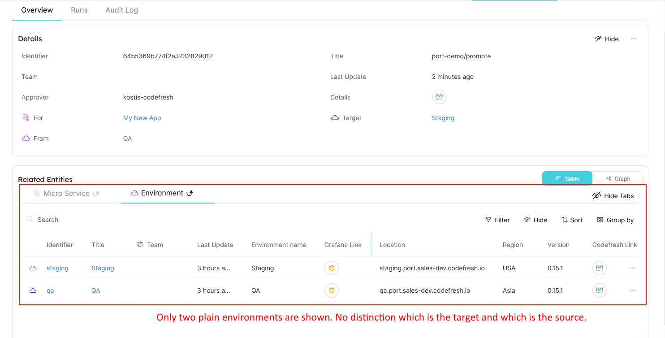Click the search magnifier icon
Viewport: 665px width, 338px height.
30,219
